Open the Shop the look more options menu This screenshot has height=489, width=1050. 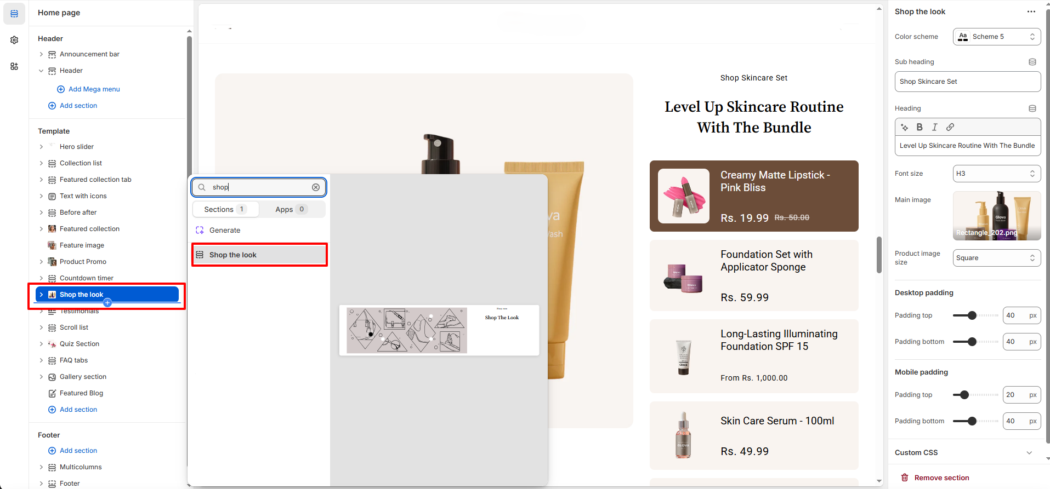point(1031,11)
